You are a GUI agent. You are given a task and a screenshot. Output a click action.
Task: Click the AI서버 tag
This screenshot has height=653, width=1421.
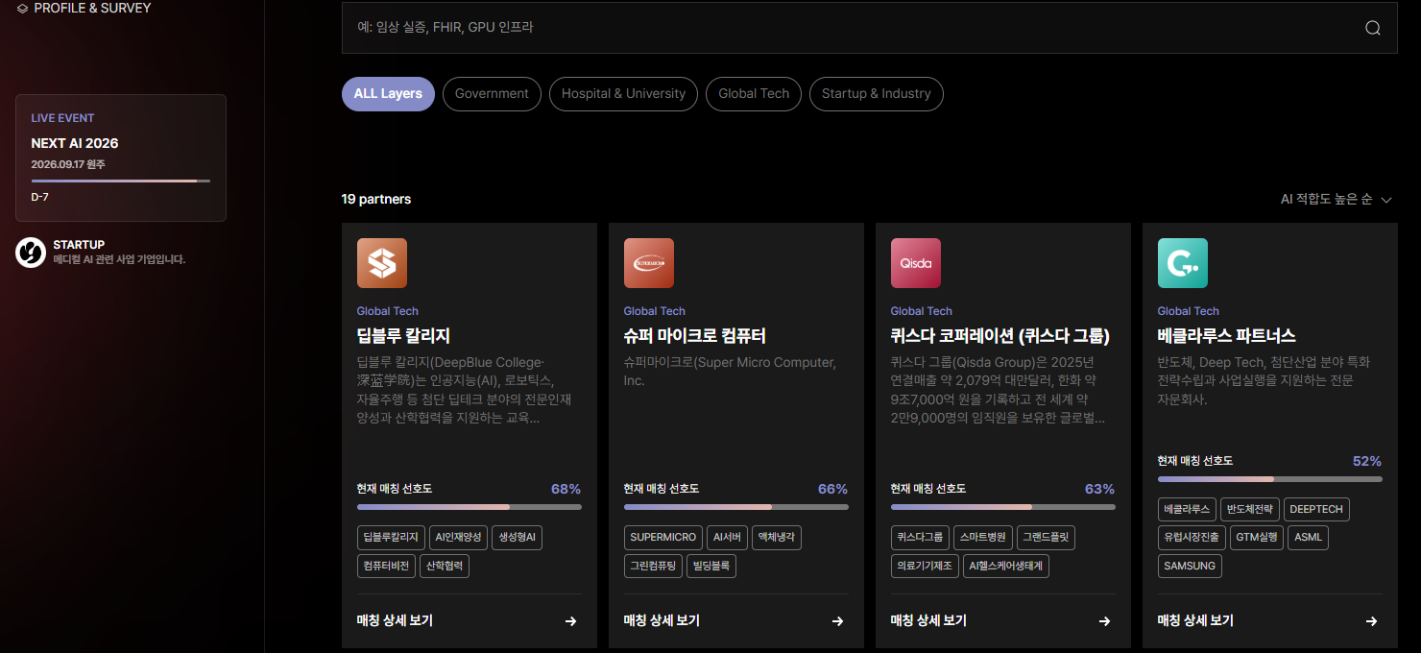pos(727,538)
